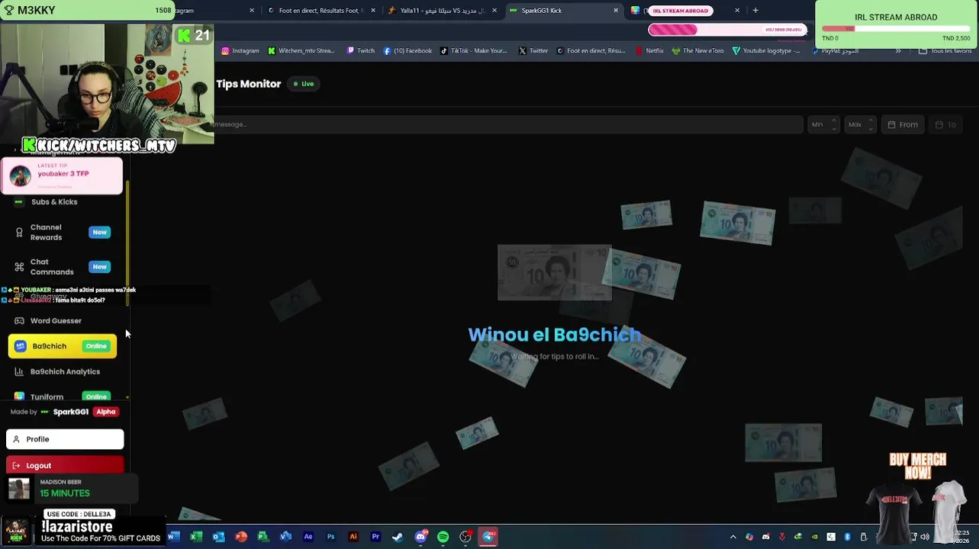The height and width of the screenshot is (549, 979).
Task: Click the SparkGG1 Made-by link
Action: tap(70, 412)
